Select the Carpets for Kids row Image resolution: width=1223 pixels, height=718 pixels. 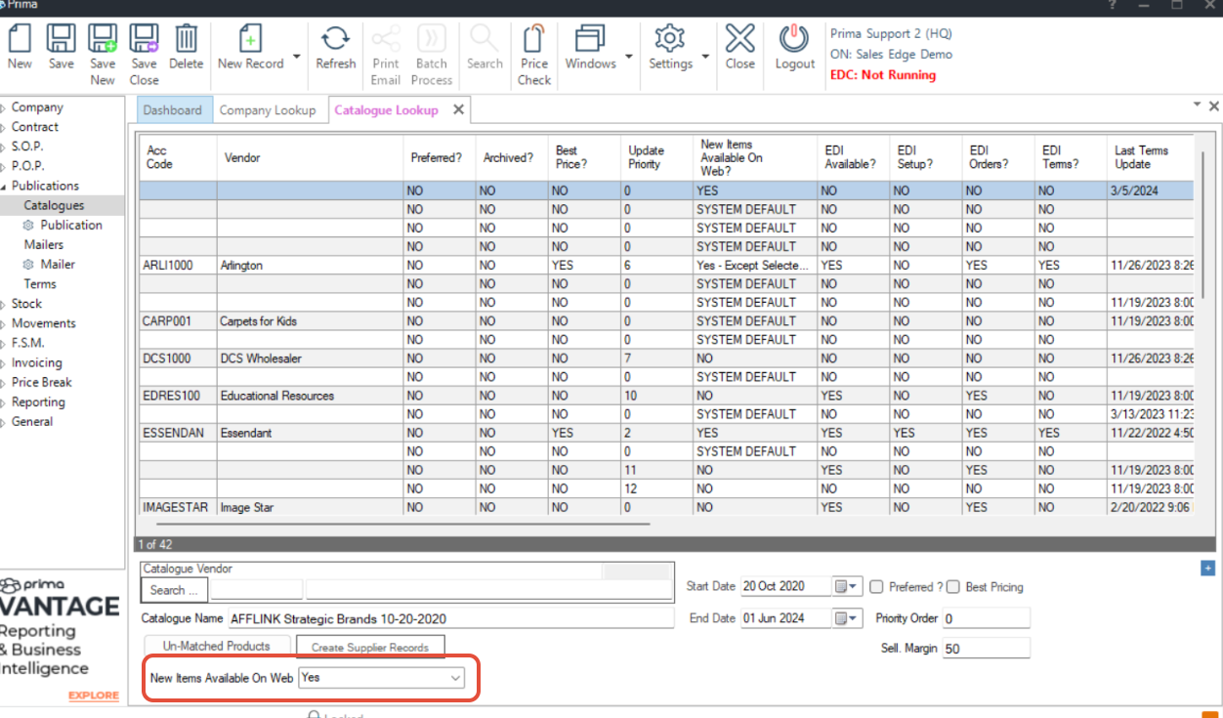(666, 320)
